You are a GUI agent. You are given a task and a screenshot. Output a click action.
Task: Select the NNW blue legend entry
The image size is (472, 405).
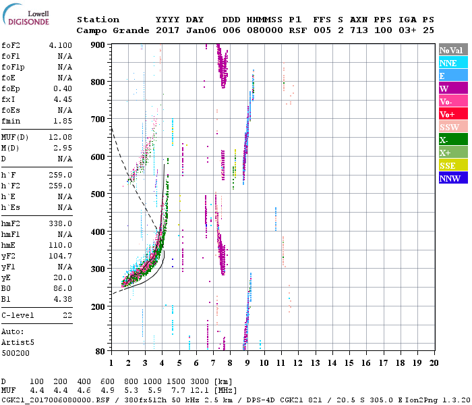click(x=452, y=178)
